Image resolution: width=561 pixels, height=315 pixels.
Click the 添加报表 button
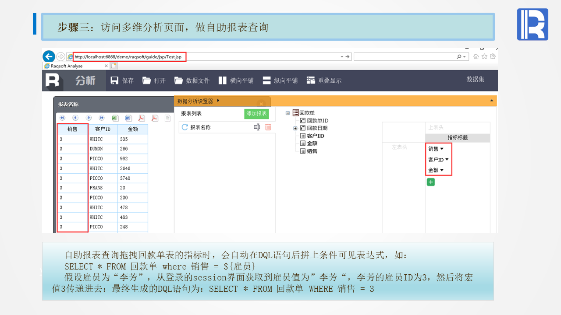tap(256, 114)
